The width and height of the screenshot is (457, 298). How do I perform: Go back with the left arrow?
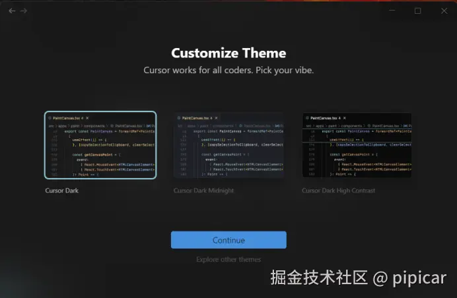pos(12,11)
